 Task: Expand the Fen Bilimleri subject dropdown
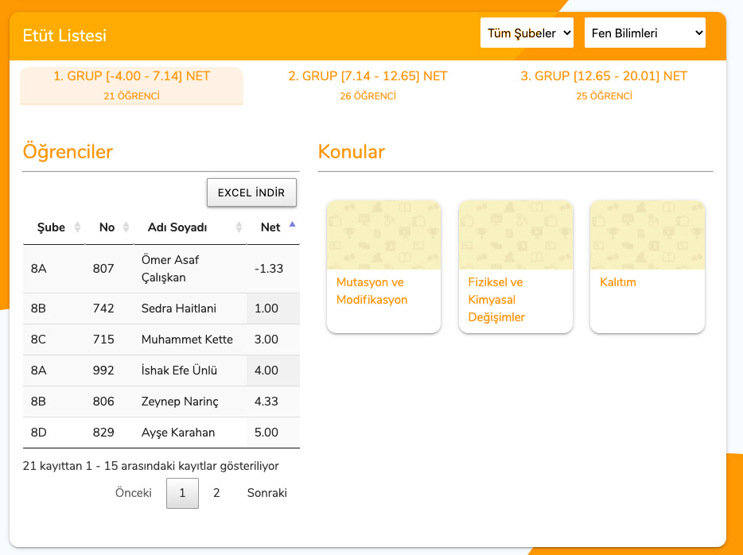point(644,33)
